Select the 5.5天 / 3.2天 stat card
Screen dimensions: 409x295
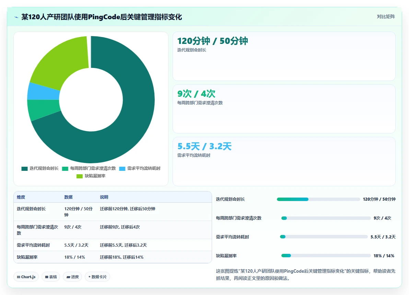[284, 162]
